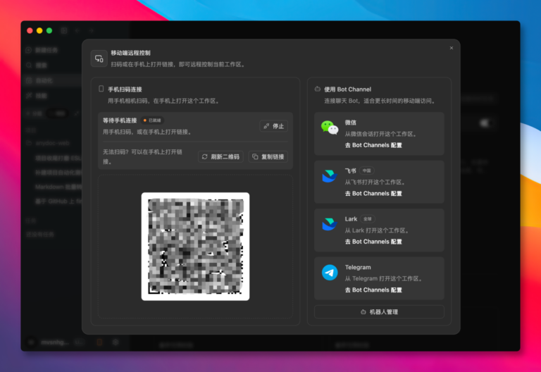Click the 已就绪 status badge
Viewport: 541px width, 372px height.
[x=152, y=120]
